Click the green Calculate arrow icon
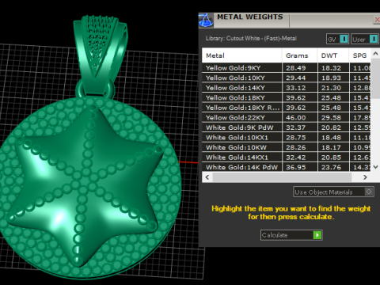The height and width of the screenshot is (285, 380). coord(317,235)
